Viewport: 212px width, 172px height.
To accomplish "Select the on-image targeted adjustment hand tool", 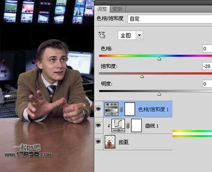I will click(102, 35).
